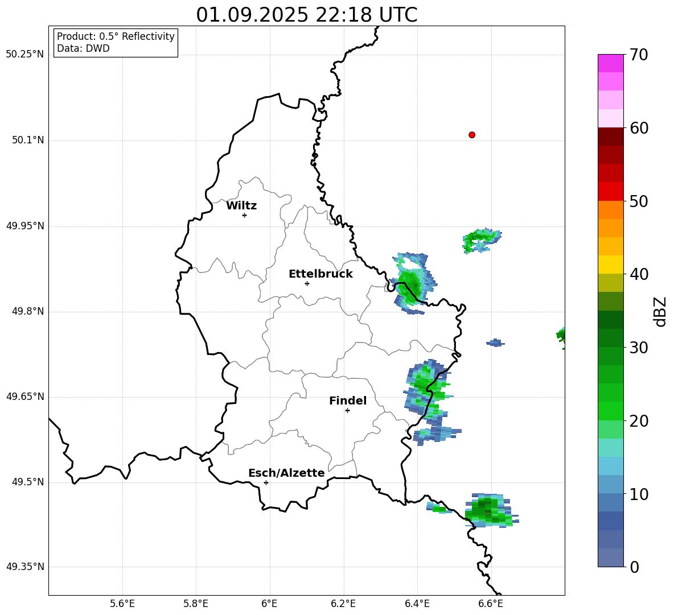The height and width of the screenshot is (615, 674).
Task: Click the 49.8°N latitude label
Action: [x=28, y=311]
